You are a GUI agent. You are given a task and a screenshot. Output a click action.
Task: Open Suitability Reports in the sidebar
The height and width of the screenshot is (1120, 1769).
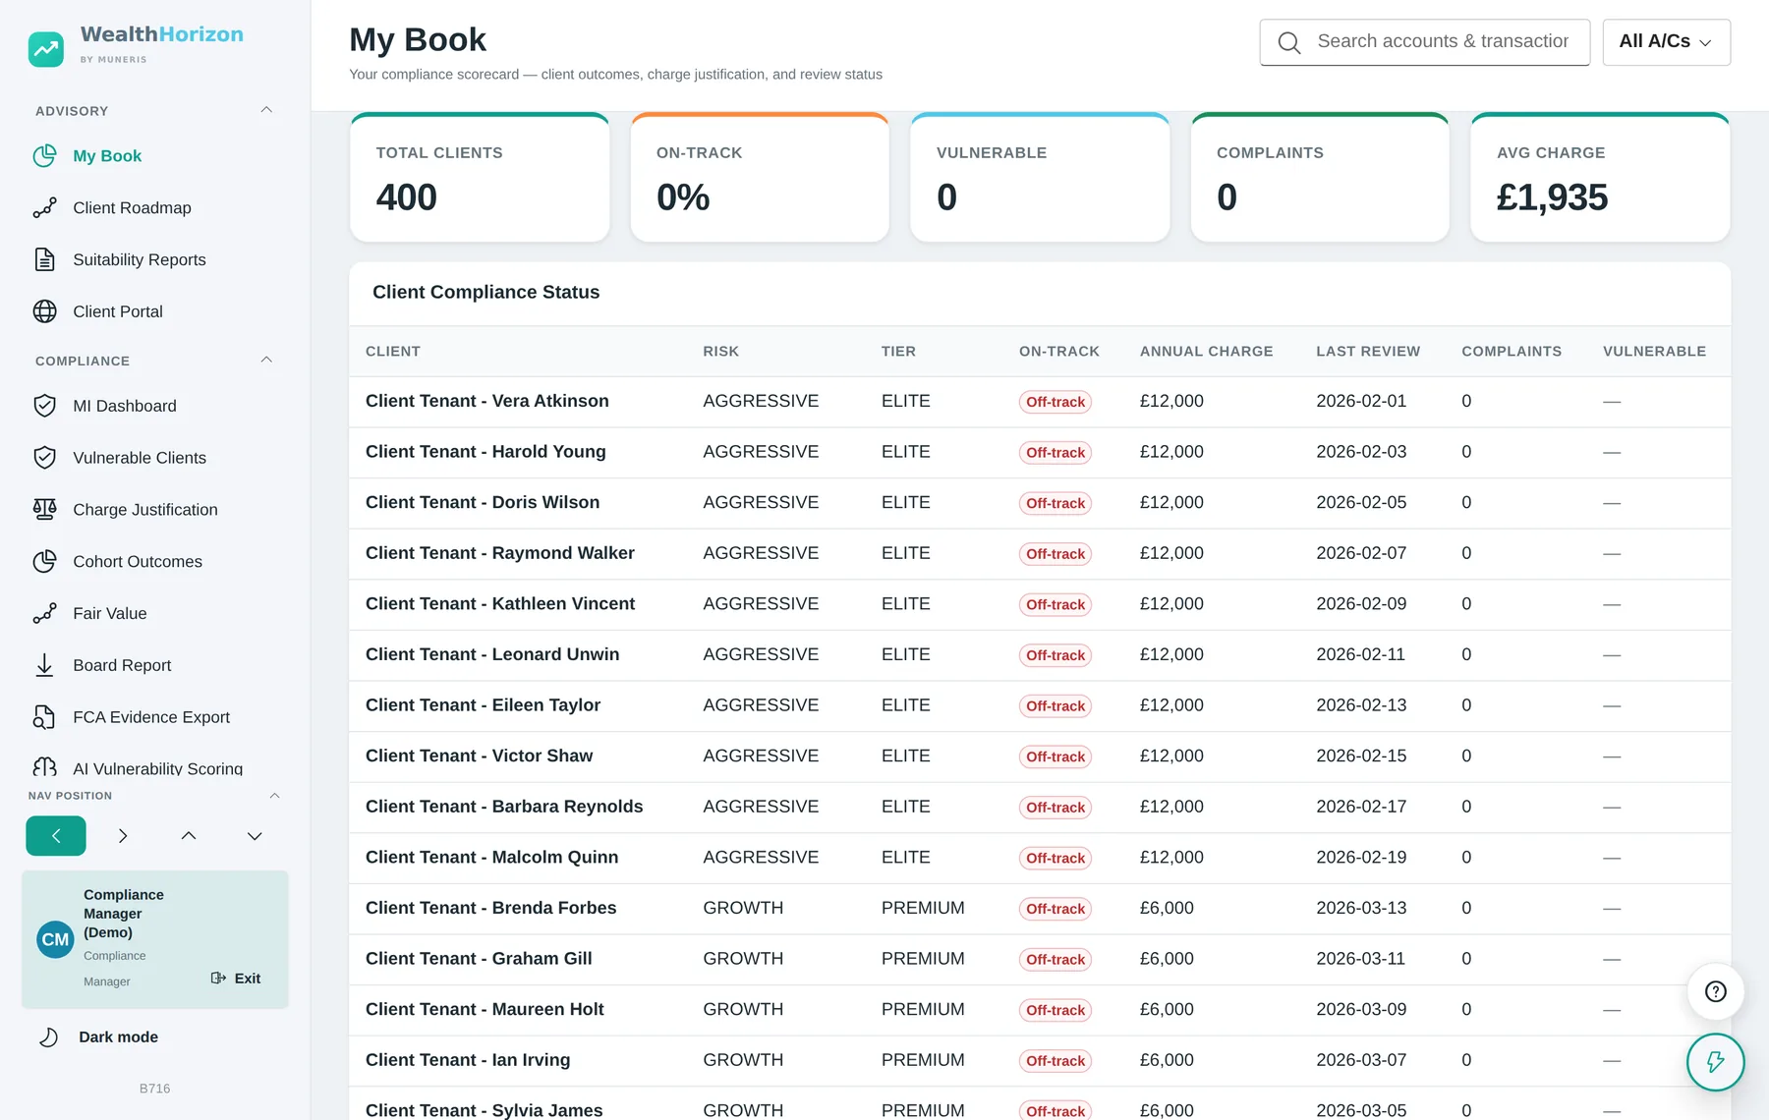click(139, 259)
